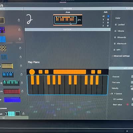The image size is (133, 133).
Task: Toggle the Glissando checkbox
Action: pos(115,37)
